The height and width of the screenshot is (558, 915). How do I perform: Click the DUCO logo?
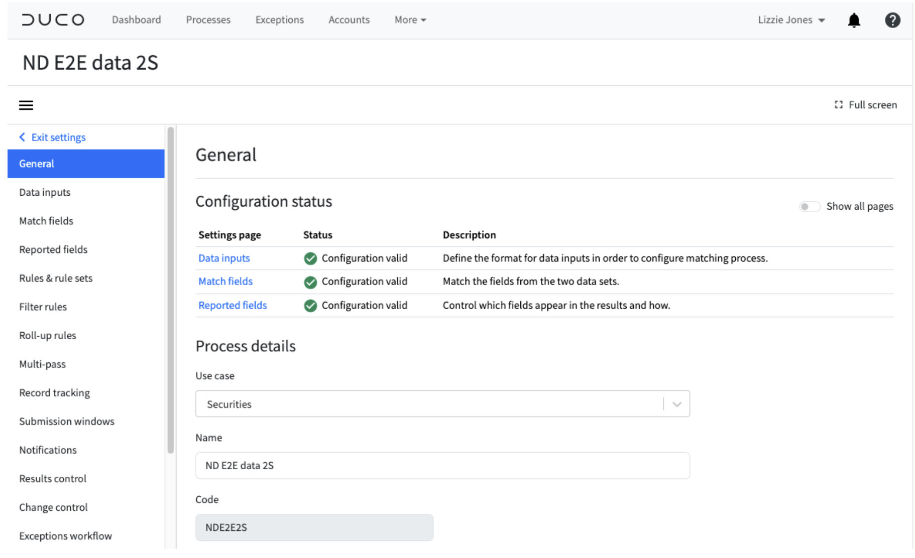click(x=52, y=20)
